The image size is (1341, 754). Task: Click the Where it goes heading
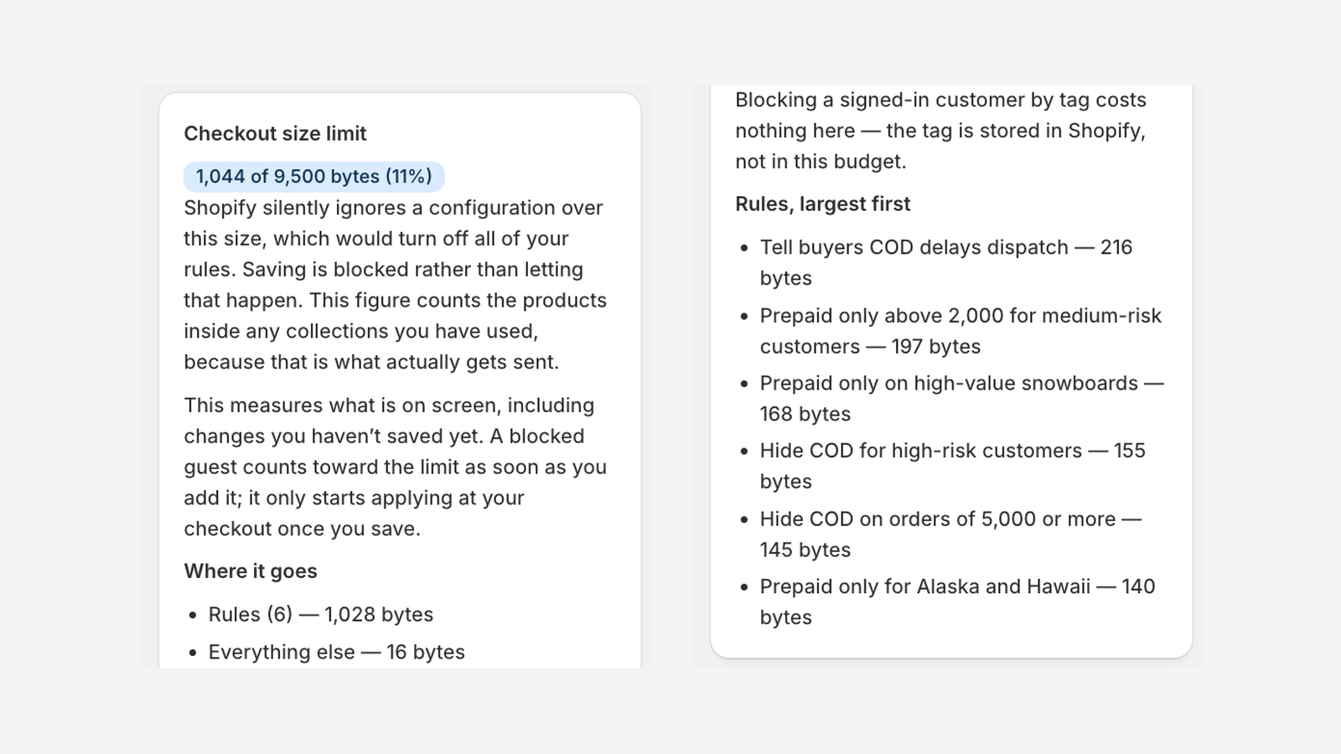point(251,571)
